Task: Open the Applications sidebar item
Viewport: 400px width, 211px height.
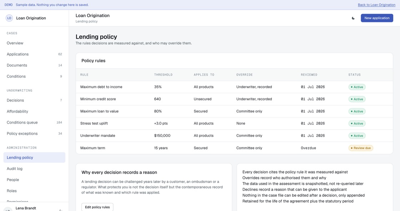Action: click(x=34, y=54)
